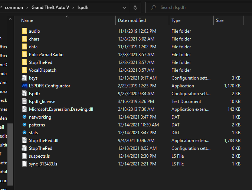Screen dimensions: 252x190
Task: Click the suspects.ls file icon
Action: coord(24,156)
